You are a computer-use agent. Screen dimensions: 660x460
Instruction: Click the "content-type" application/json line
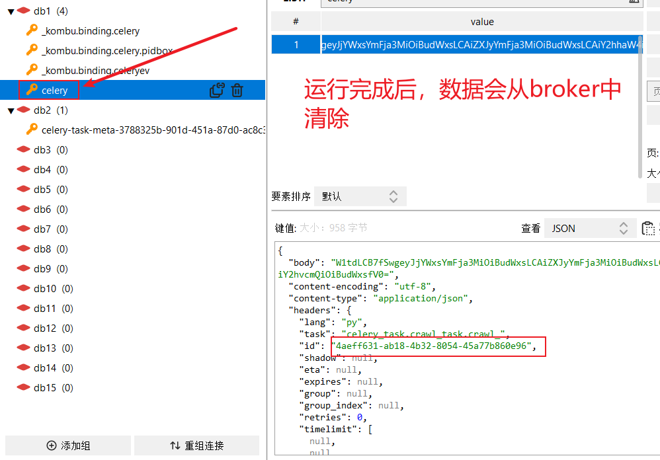pyautogui.click(x=380, y=299)
